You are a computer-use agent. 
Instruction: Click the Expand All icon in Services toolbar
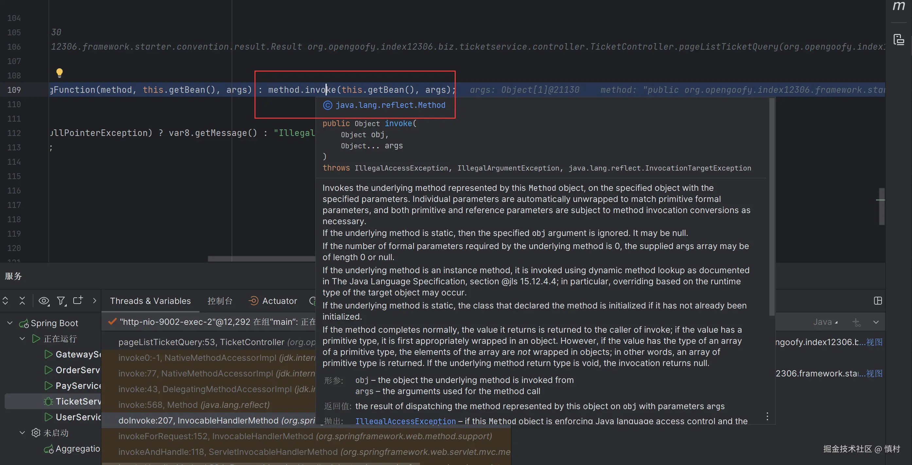tap(5, 301)
